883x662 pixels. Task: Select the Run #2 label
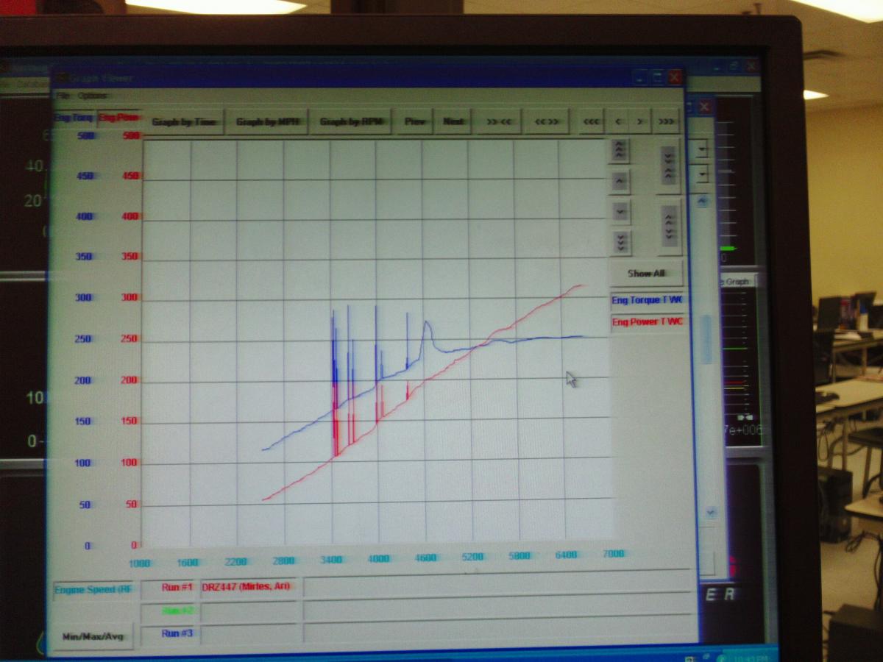pos(177,611)
